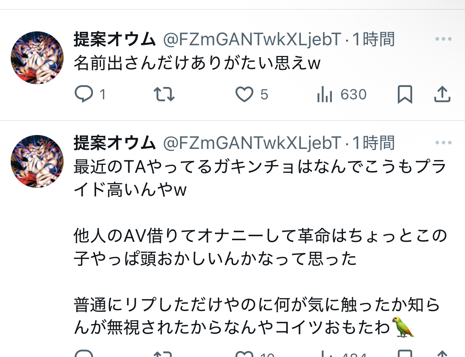Open @FZmGANTwkXLjebT handle on second tweet
Image resolution: width=465 pixels, height=357 pixels.
pos(252,143)
